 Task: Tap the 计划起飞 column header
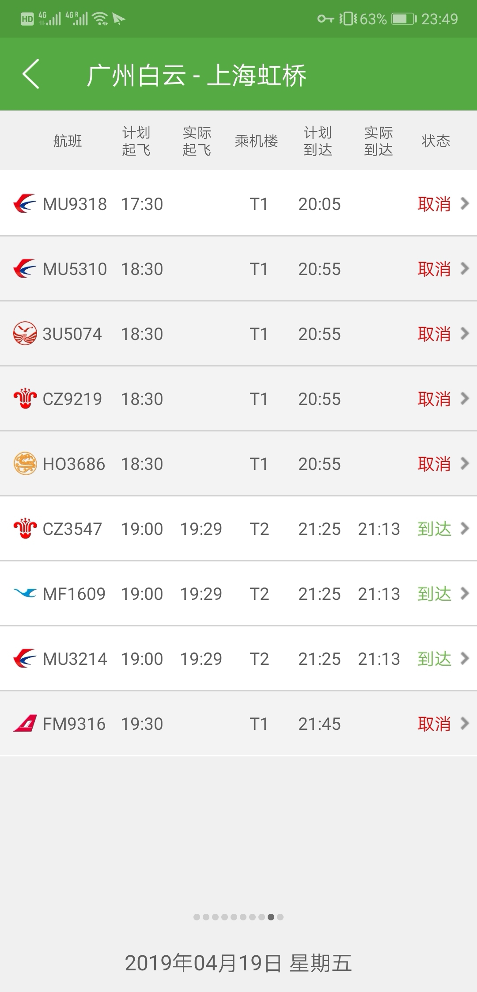tap(136, 141)
